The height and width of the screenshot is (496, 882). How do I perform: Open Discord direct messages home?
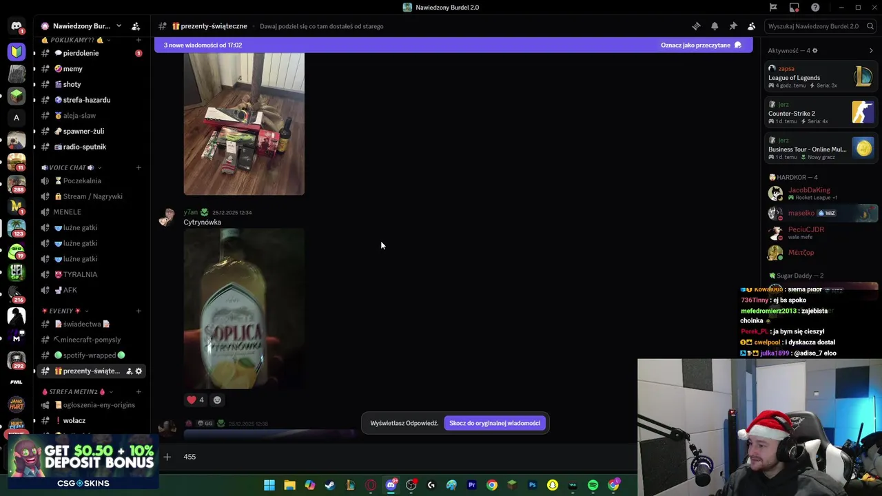coord(16,26)
